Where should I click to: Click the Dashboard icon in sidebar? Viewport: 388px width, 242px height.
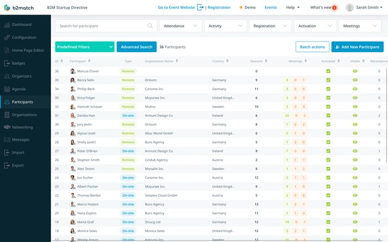(x=6, y=24)
